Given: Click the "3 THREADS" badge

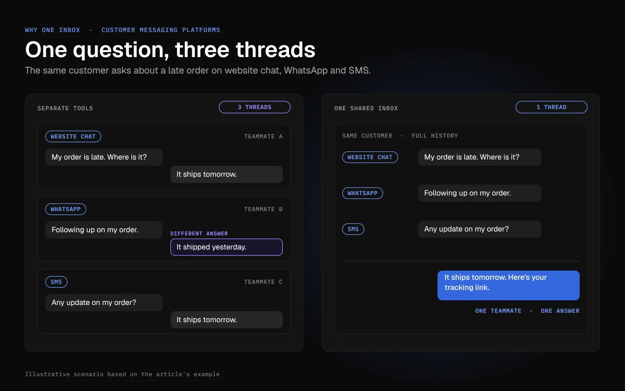Looking at the screenshot, I should point(255,107).
